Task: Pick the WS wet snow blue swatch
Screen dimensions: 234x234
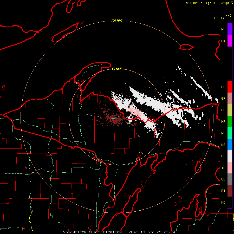Action: [230, 145]
